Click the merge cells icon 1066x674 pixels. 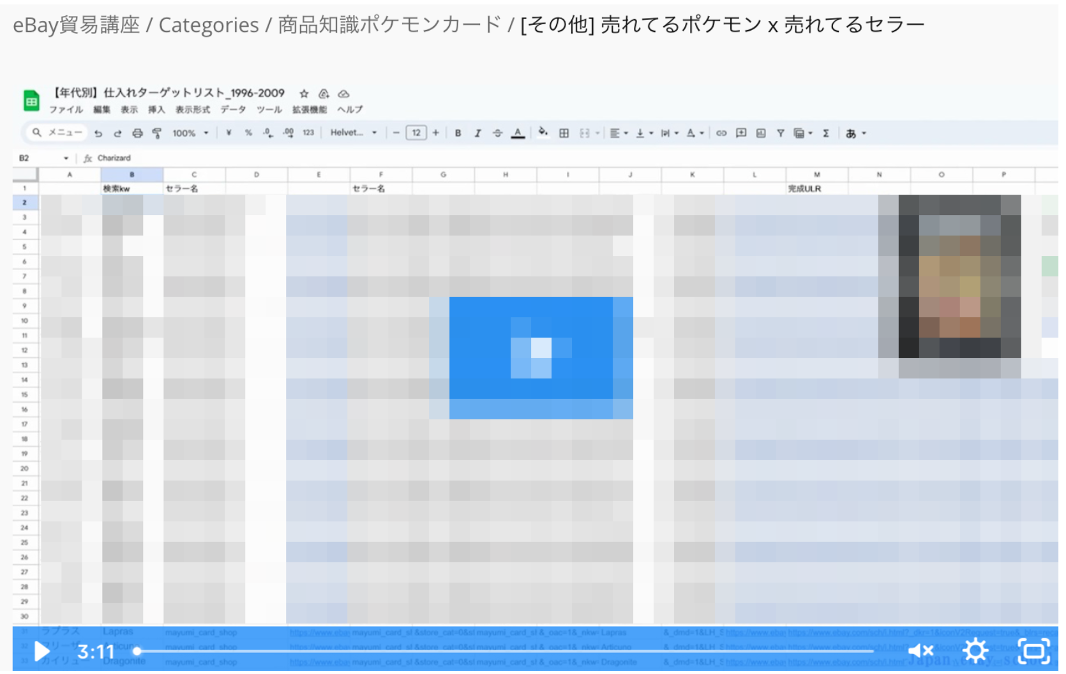click(585, 133)
